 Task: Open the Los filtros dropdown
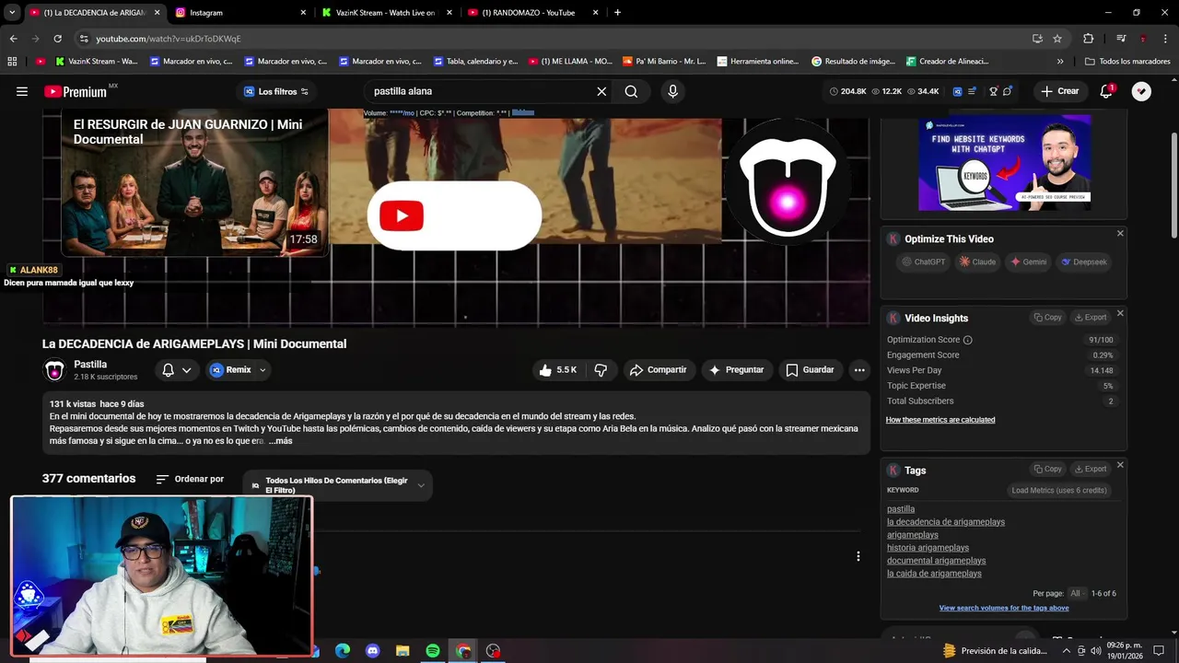click(x=275, y=91)
